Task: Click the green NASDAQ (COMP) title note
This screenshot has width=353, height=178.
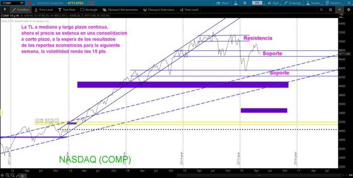Action: (95, 160)
